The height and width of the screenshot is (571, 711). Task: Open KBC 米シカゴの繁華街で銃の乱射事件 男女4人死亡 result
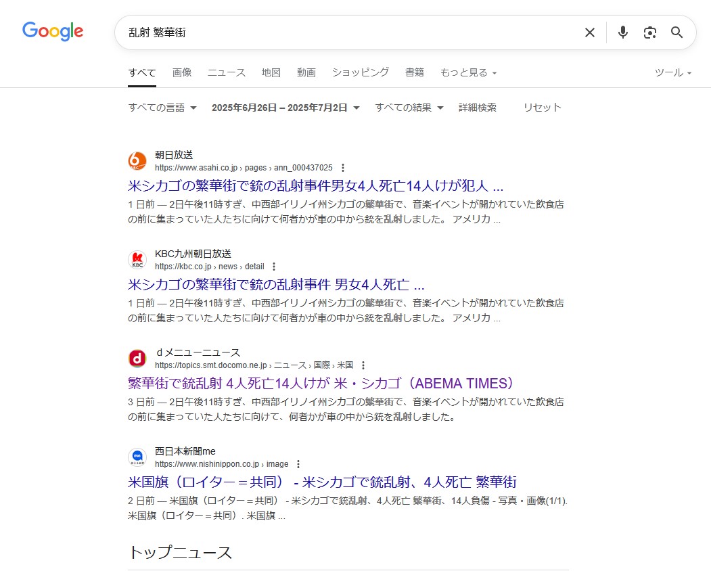point(276,285)
